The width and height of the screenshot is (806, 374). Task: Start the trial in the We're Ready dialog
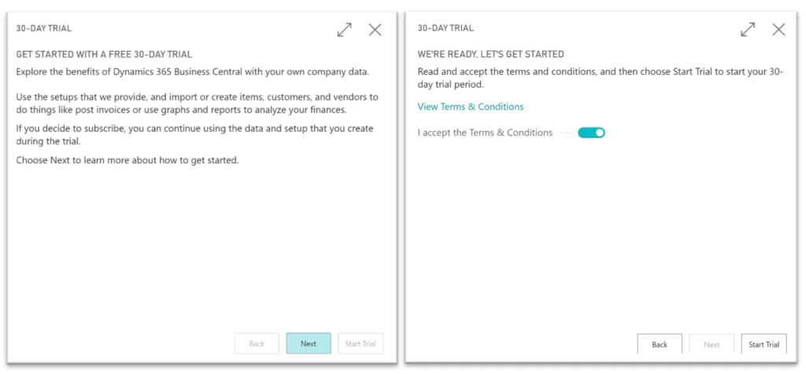763,344
